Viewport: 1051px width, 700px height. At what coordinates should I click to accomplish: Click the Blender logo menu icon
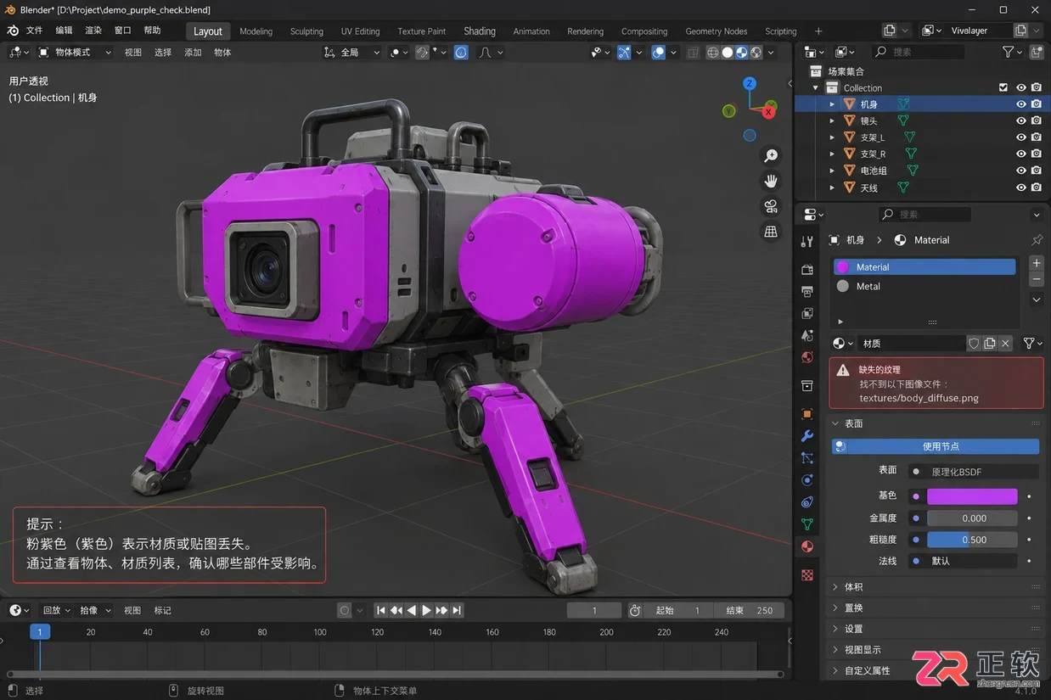[14, 31]
